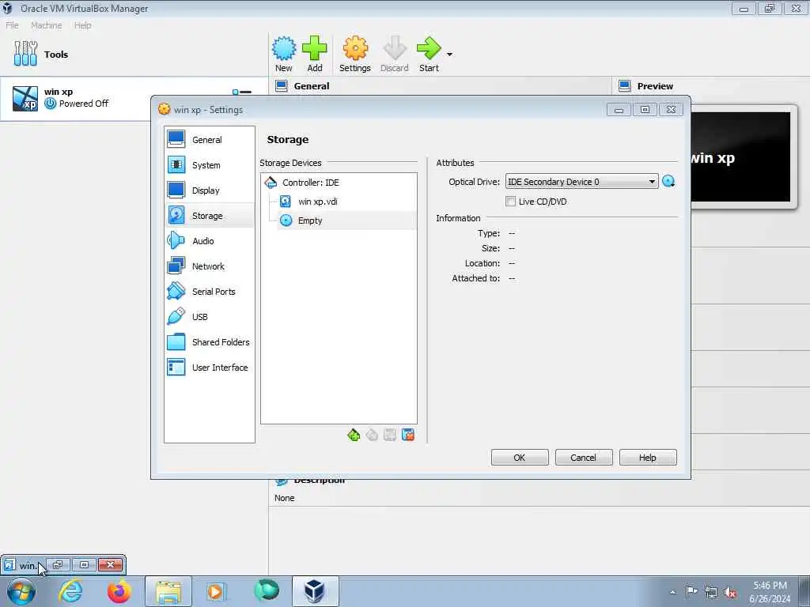Open the Windows Start orb
This screenshot has width=810, height=607.
21,591
